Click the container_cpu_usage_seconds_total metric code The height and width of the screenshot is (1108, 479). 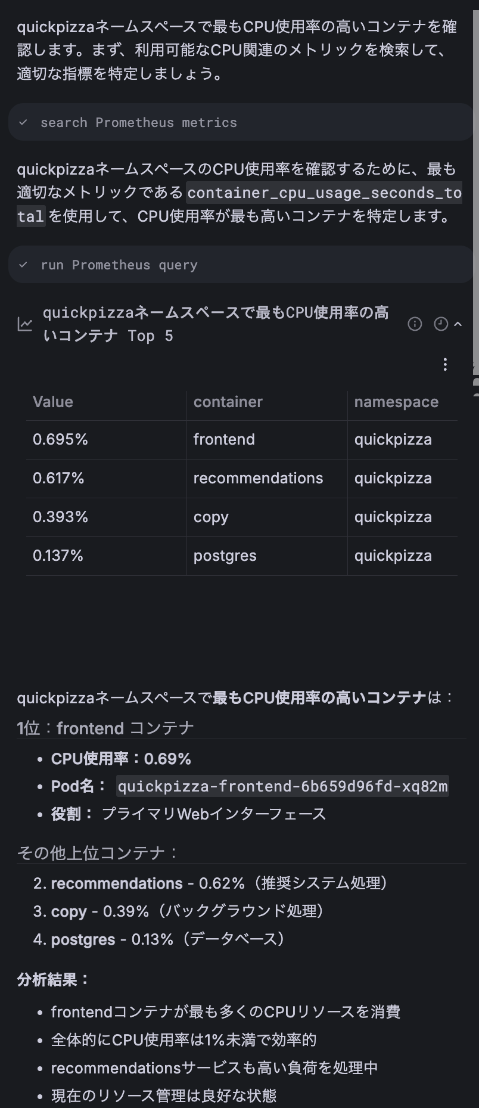324,193
